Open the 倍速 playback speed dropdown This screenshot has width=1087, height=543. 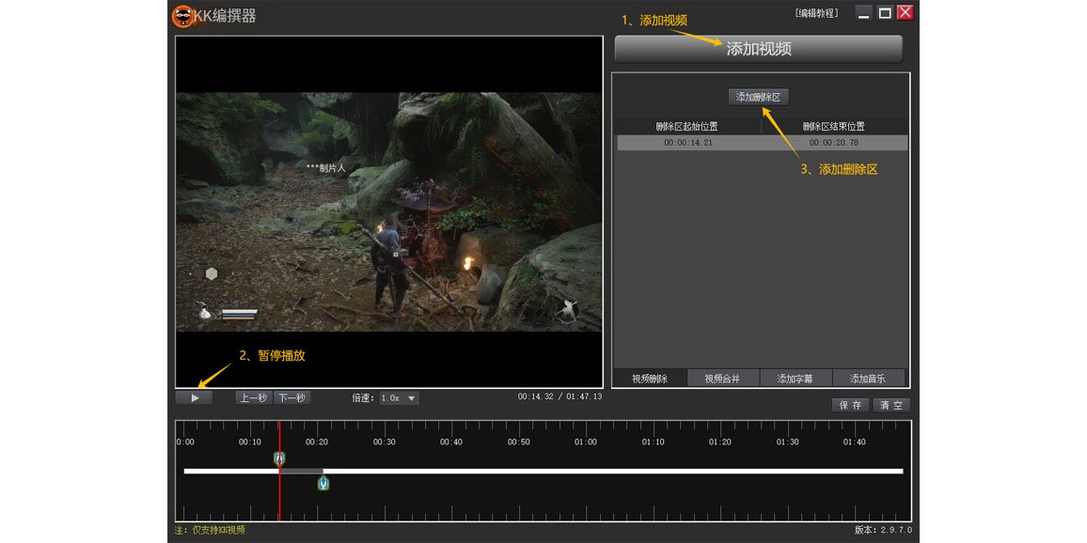click(399, 398)
